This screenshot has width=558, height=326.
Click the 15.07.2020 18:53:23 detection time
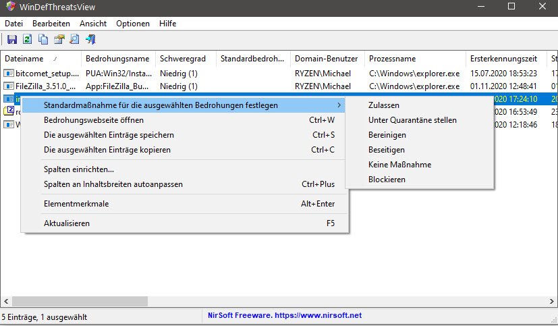(503, 74)
